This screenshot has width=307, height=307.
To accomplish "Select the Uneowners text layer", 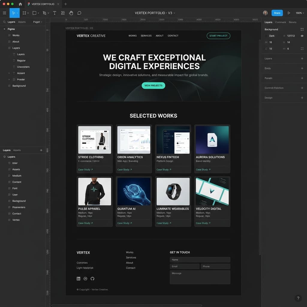I will [x=23, y=67].
